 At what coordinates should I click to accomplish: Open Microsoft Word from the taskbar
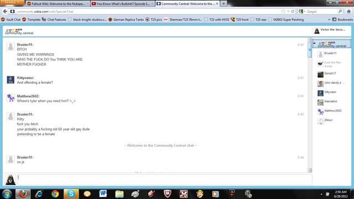(x=103, y=194)
